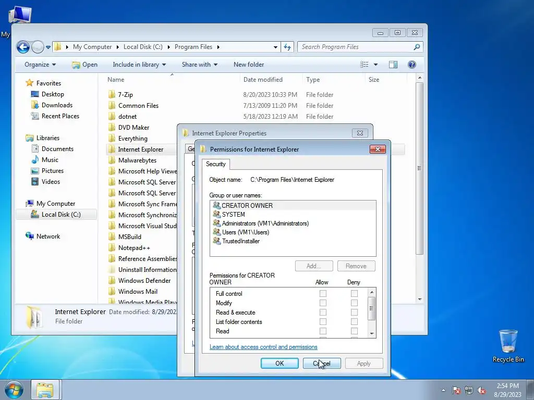Check Allow for List folder contents
Screen dimensions: 534x400
point(323,321)
